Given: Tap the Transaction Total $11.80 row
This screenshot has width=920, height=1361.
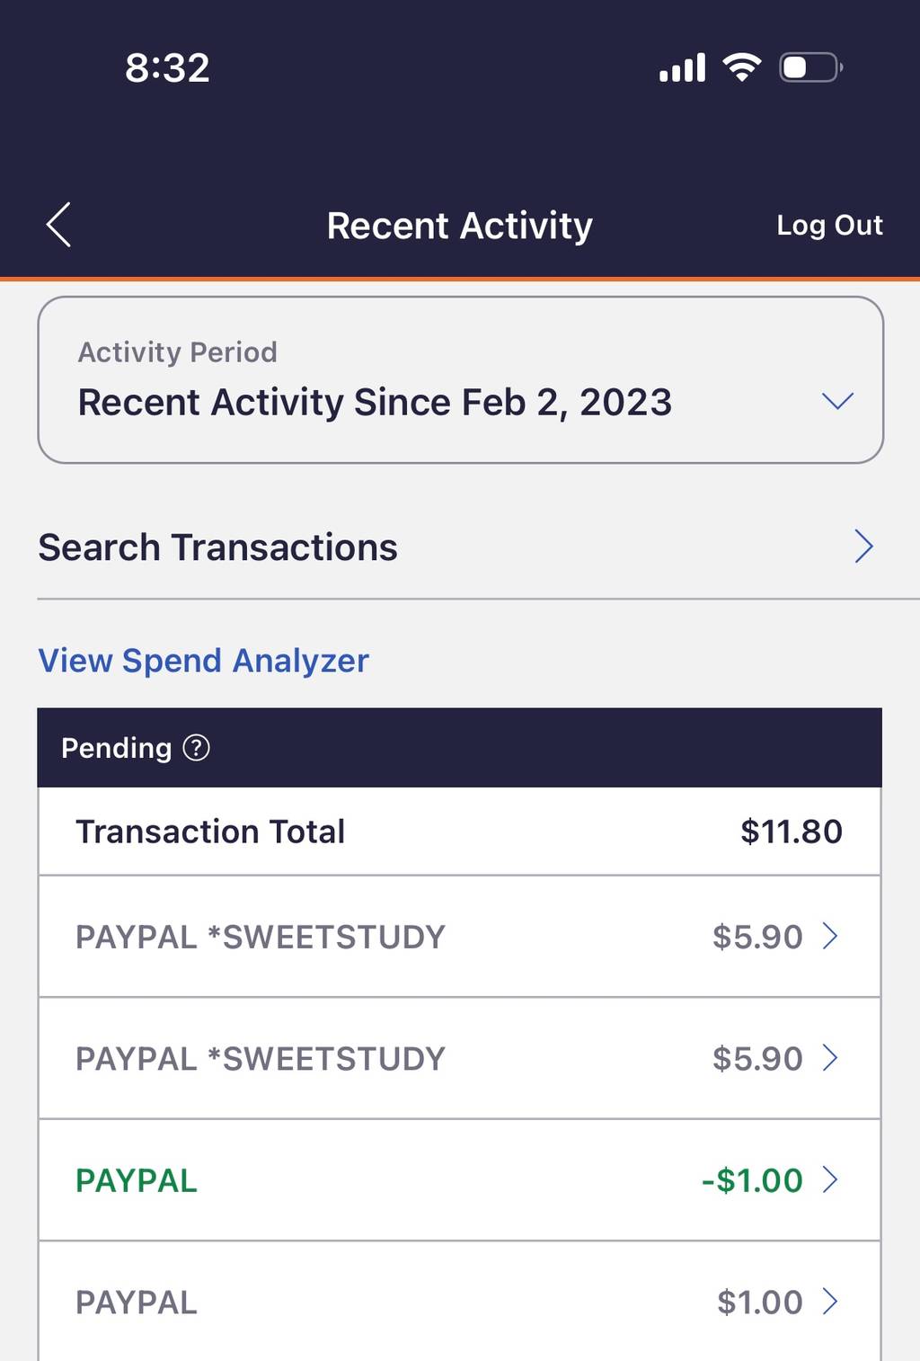Looking at the screenshot, I should point(459,832).
